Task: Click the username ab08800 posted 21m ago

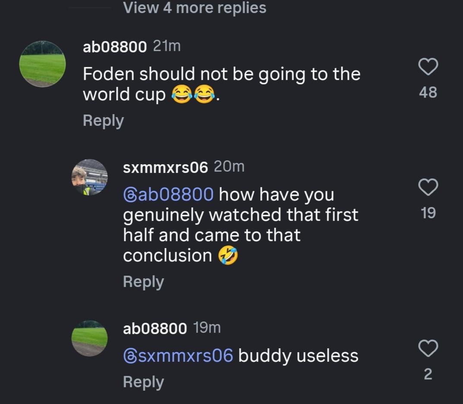Action: (114, 47)
